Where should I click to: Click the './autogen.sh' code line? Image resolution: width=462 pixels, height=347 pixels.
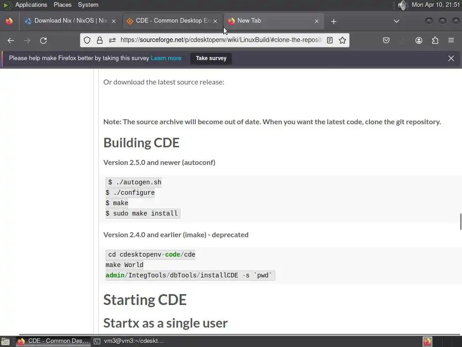click(x=134, y=183)
